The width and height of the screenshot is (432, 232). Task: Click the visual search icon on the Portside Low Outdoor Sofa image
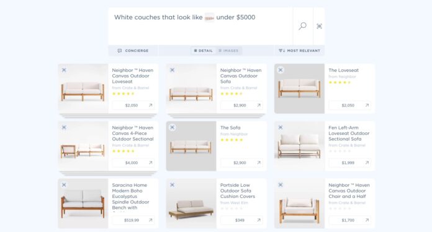(x=172, y=185)
